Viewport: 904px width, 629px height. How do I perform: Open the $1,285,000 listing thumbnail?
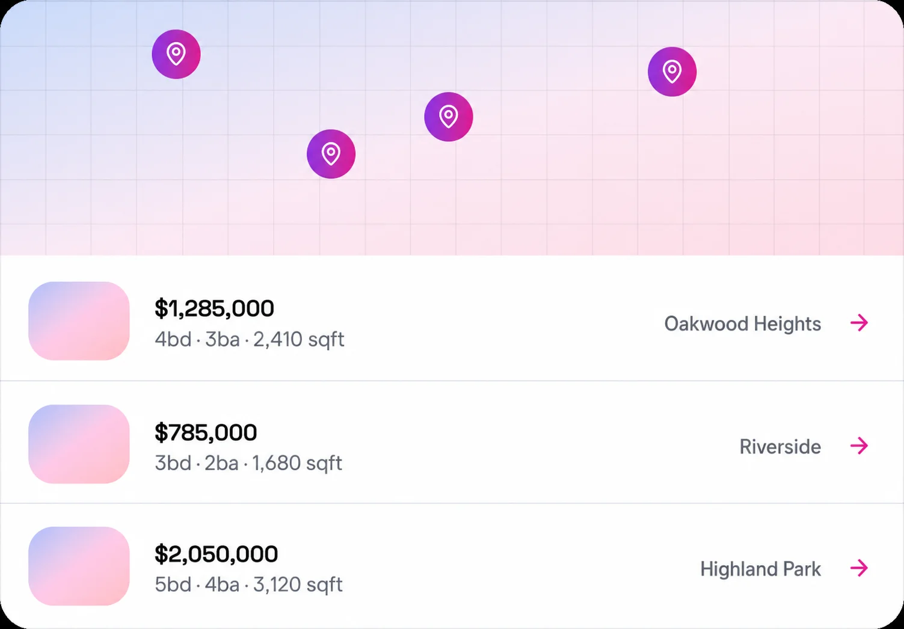point(79,321)
